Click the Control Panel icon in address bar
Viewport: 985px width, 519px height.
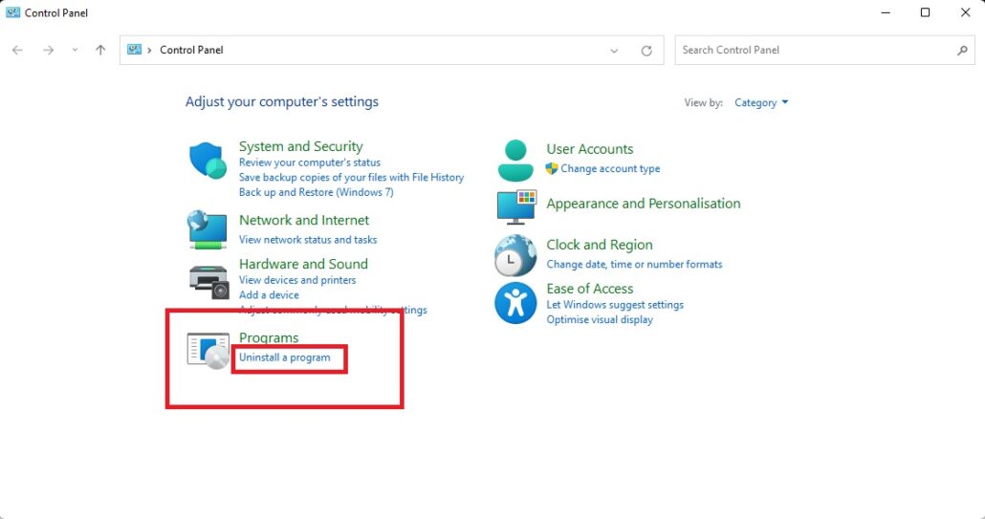tap(135, 50)
